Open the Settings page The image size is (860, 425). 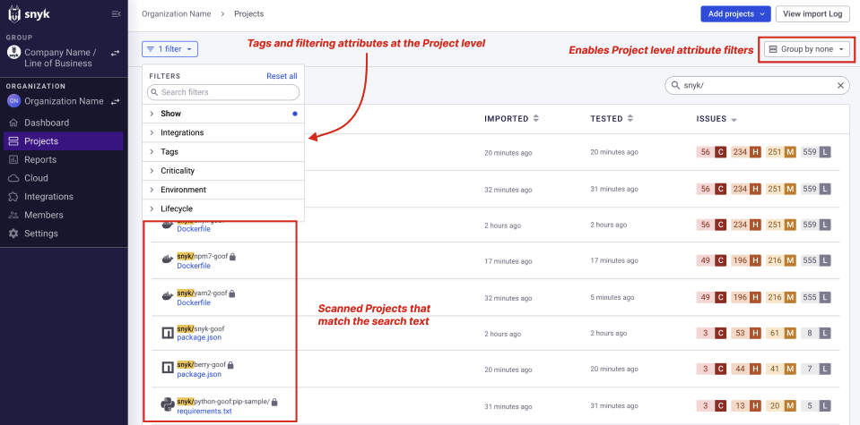tap(40, 234)
